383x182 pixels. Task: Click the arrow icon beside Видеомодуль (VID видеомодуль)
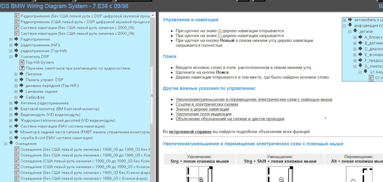[17, 115]
